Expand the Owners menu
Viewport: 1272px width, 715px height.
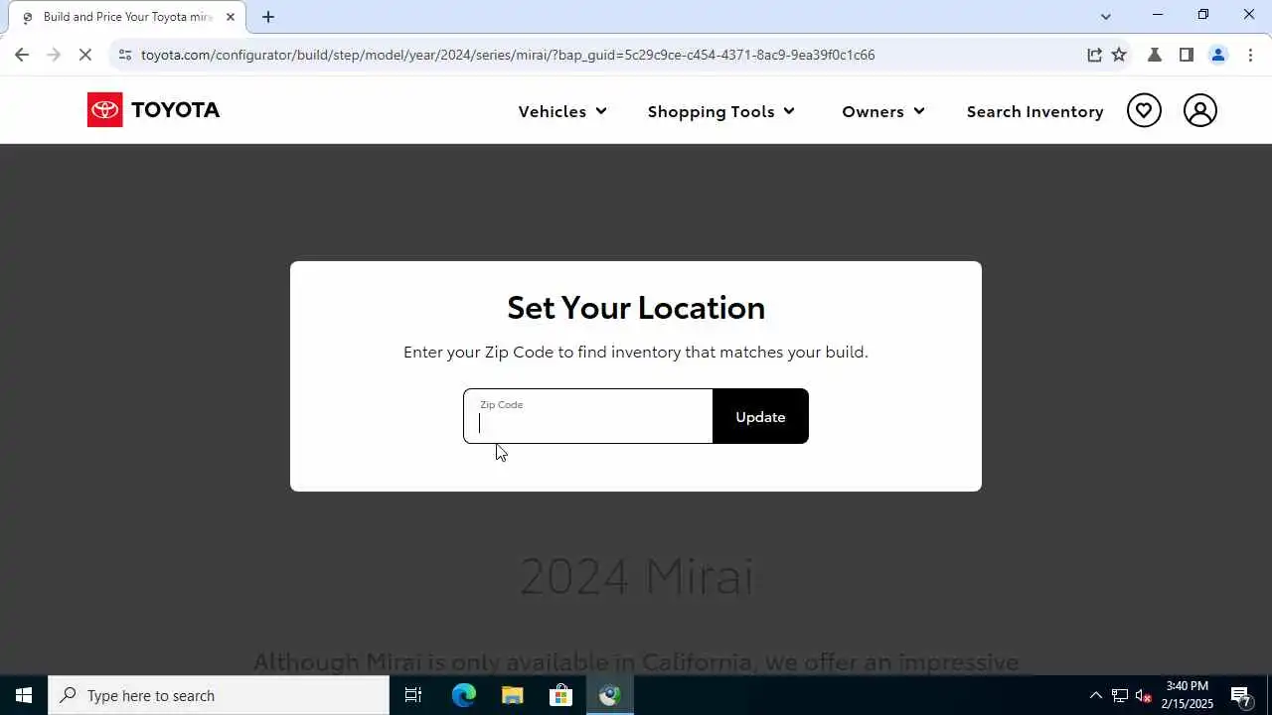point(883,111)
